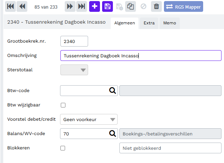This screenshot has height=163, width=224.
Task: Open the RGS Mapper
Action: pos(183,6)
